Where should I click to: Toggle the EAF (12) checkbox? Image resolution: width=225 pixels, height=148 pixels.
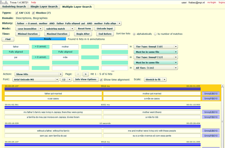[17, 13]
